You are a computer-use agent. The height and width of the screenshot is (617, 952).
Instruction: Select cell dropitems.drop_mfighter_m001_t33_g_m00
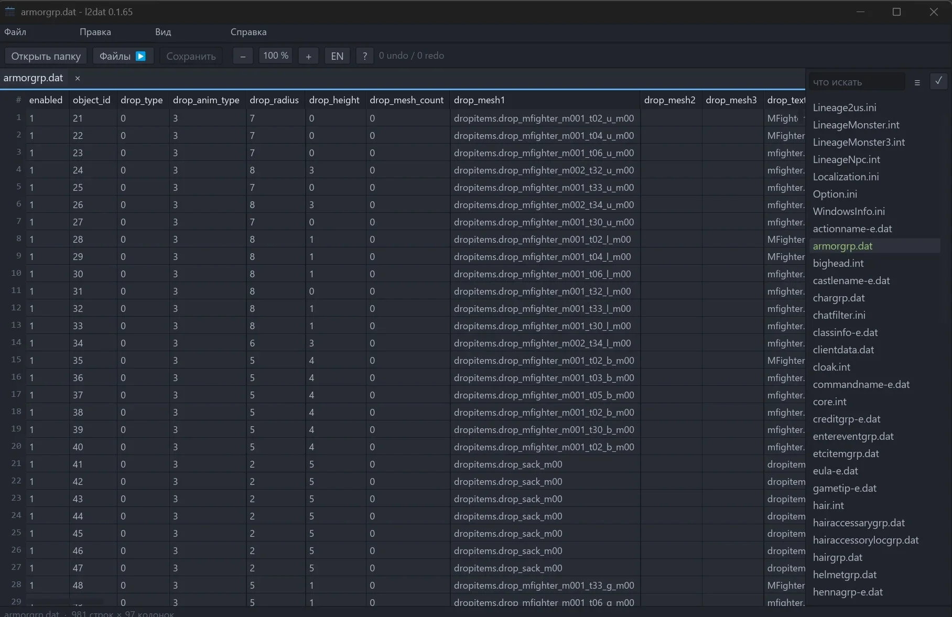(545, 586)
